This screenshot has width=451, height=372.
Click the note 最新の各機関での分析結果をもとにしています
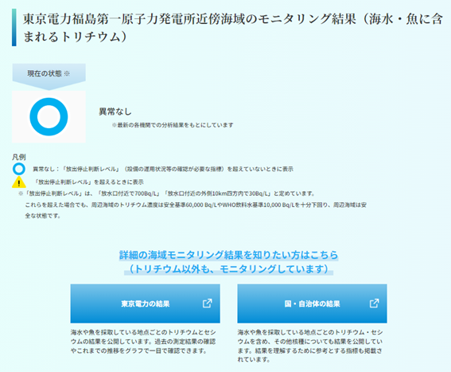coord(173,125)
